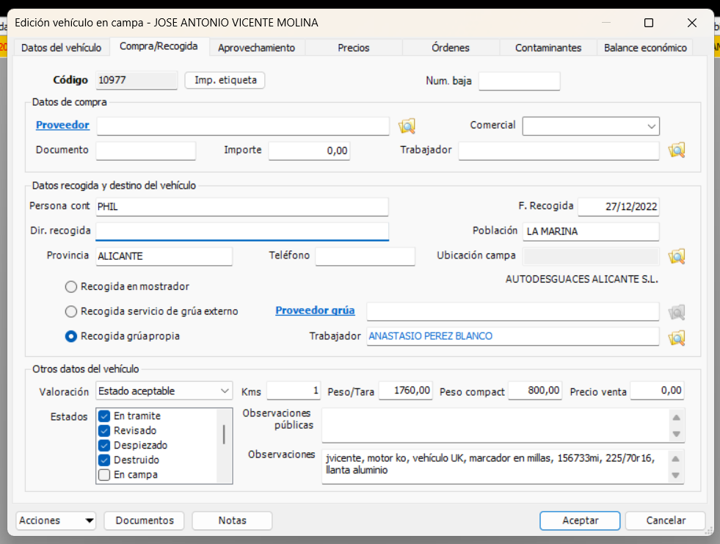
Task: Switch to the Aprovechamiento tab
Action: point(256,46)
